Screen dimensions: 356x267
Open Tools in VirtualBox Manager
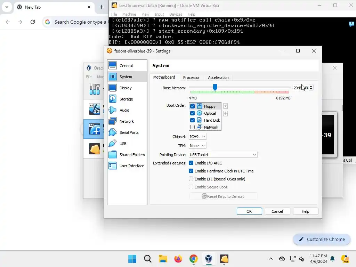[x=94, y=89]
